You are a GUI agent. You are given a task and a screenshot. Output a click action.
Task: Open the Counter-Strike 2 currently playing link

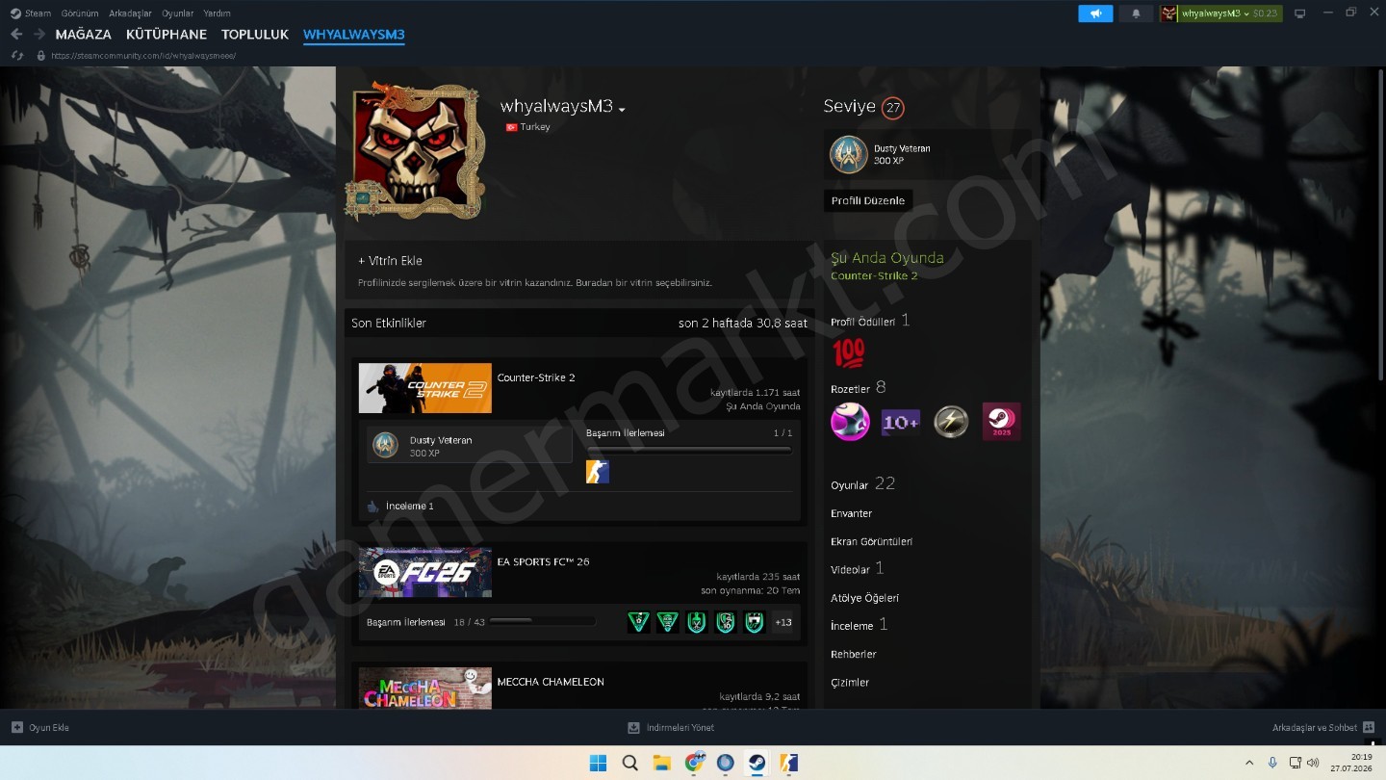pyautogui.click(x=874, y=276)
